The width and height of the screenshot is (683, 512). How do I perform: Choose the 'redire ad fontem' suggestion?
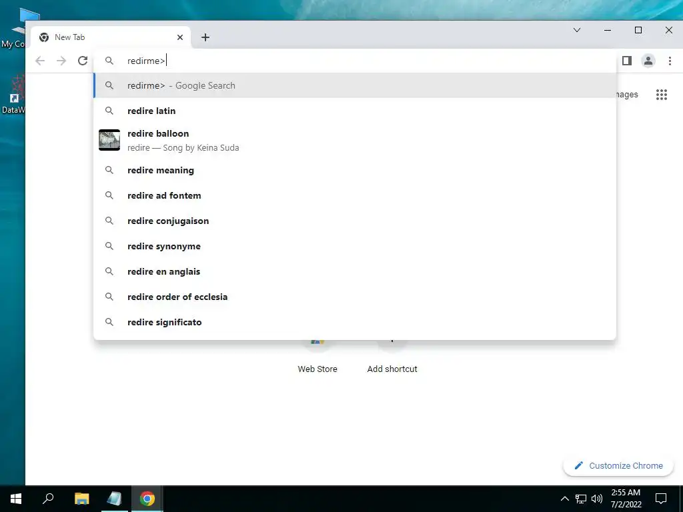[x=355, y=195]
